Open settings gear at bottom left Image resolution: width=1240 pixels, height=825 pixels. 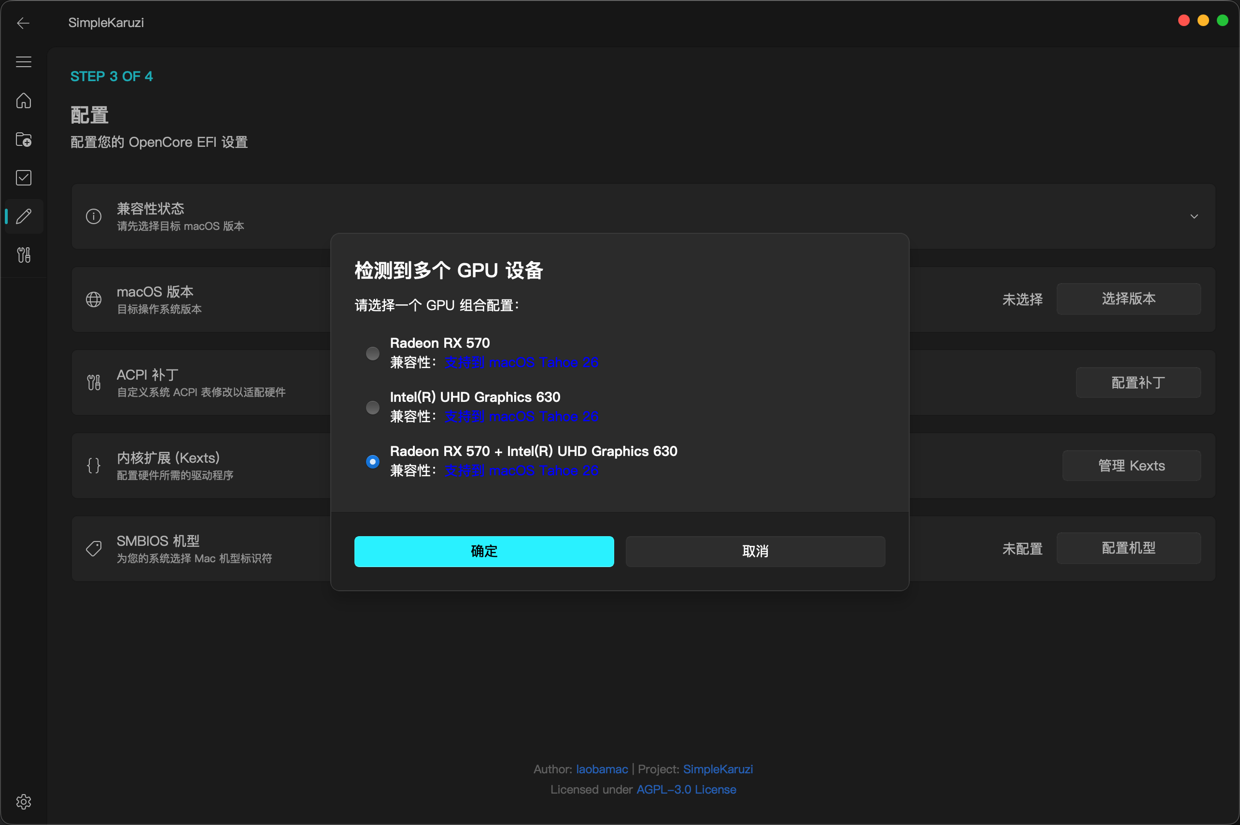pyautogui.click(x=23, y=801)
